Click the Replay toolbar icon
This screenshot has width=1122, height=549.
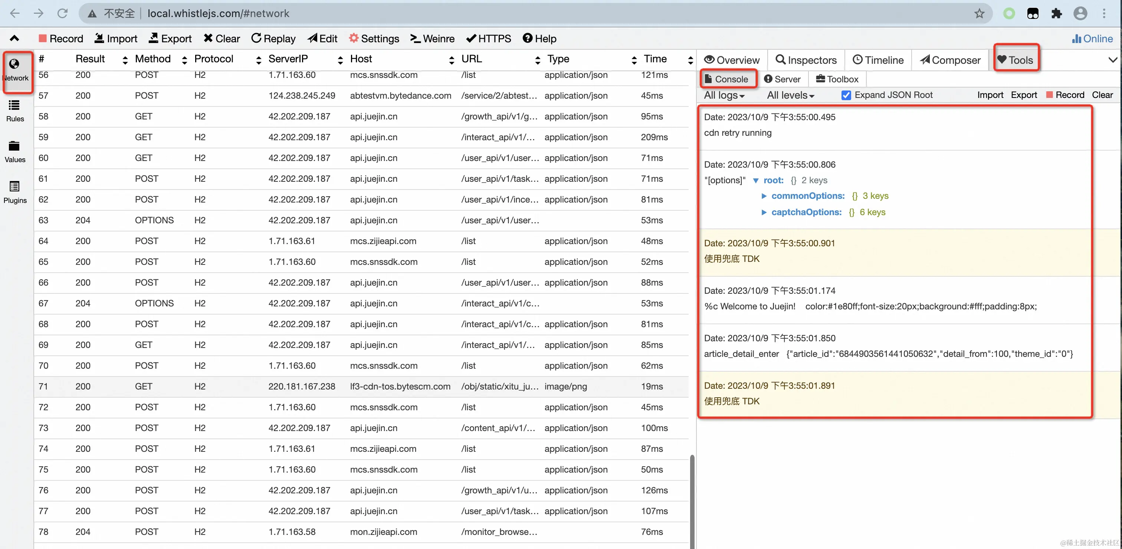coord(273,38)
